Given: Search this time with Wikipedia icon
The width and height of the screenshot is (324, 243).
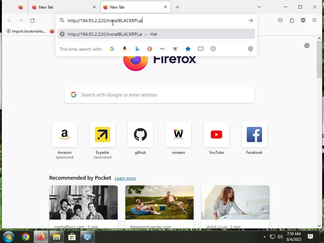Looking at the screenshot, I should click(x=175, y=49).
